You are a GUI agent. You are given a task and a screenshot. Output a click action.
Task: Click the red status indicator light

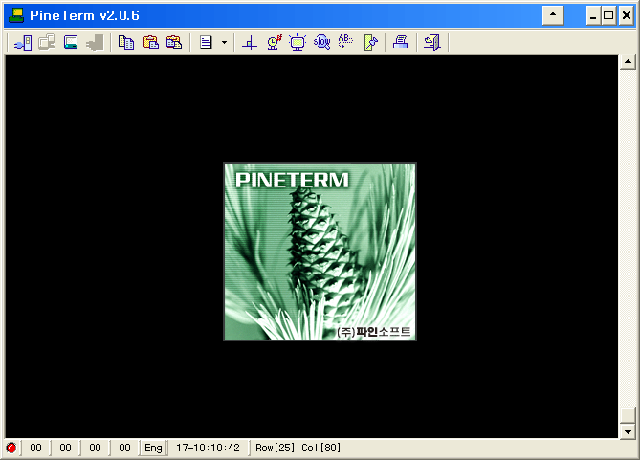tap(11, 448)
